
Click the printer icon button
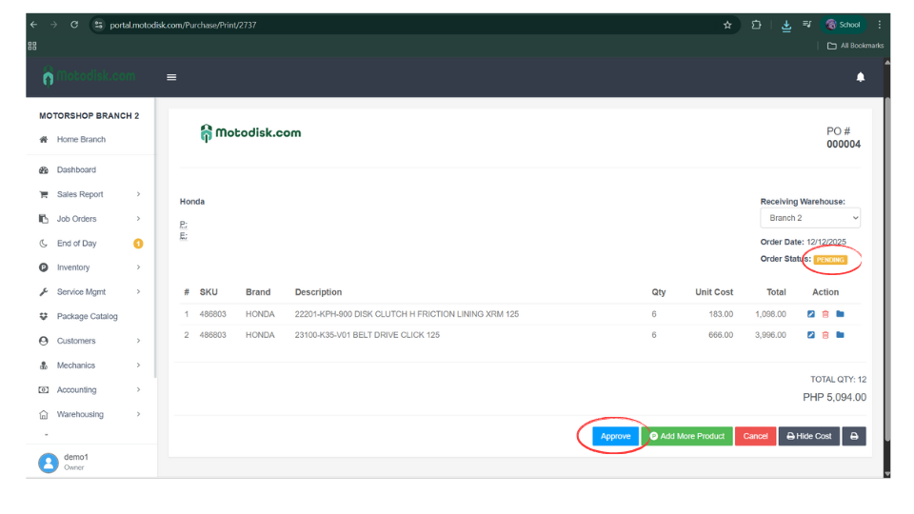(x=854, y=436)
